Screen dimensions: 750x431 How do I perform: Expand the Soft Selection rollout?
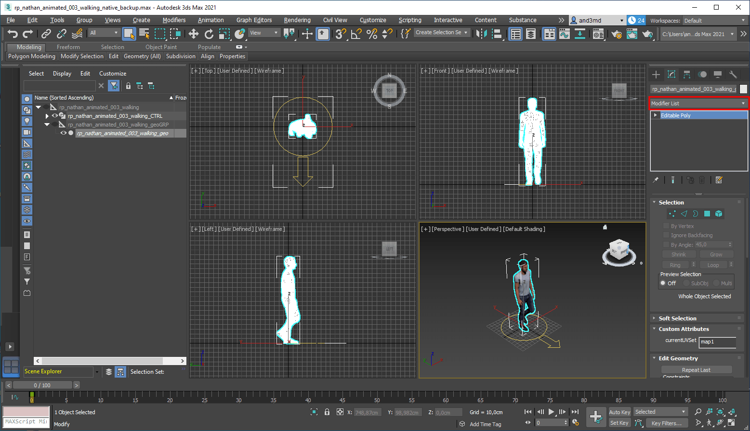pos(677,318)
